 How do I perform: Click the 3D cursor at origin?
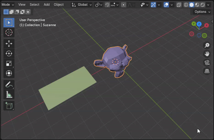click(115, 62)
